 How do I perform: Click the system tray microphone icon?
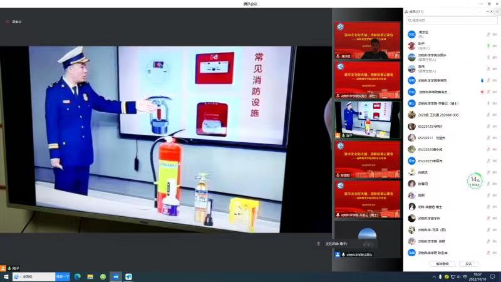coord(440,276)
